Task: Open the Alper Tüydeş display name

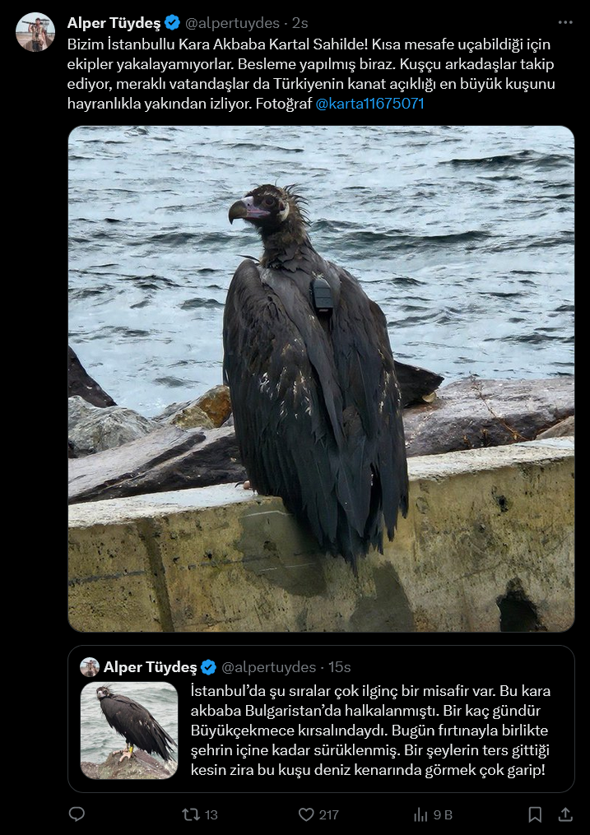Action: point(114,23)
